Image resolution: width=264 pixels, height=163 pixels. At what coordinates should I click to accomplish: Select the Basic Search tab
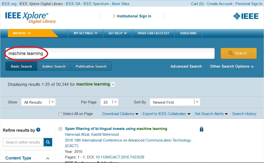coord(21,66)
